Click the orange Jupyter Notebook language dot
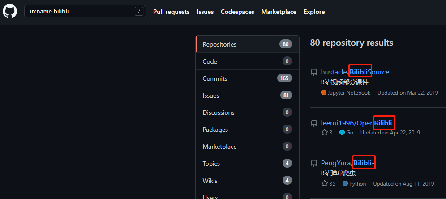The image size is (446, 199). point(324,93)
